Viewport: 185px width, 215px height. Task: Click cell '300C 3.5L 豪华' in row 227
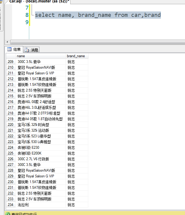click(40, 165)
